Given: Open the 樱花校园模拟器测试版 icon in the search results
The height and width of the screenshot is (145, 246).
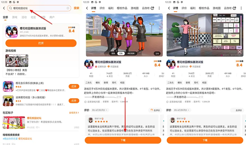Looking at the screenshot, I should click(11, 32).
